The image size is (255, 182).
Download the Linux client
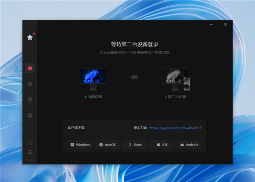tap(135, 145)
